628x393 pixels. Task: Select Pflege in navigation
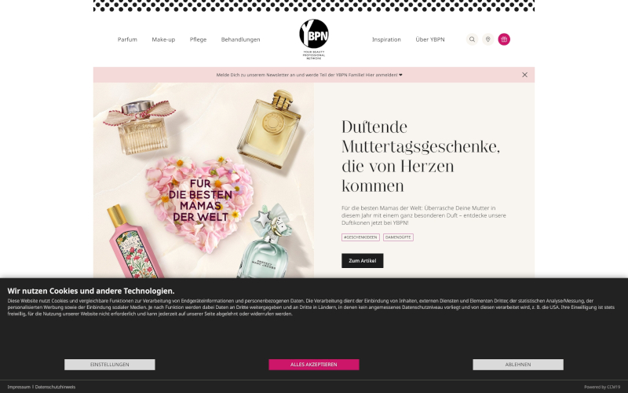click(199, 39)
